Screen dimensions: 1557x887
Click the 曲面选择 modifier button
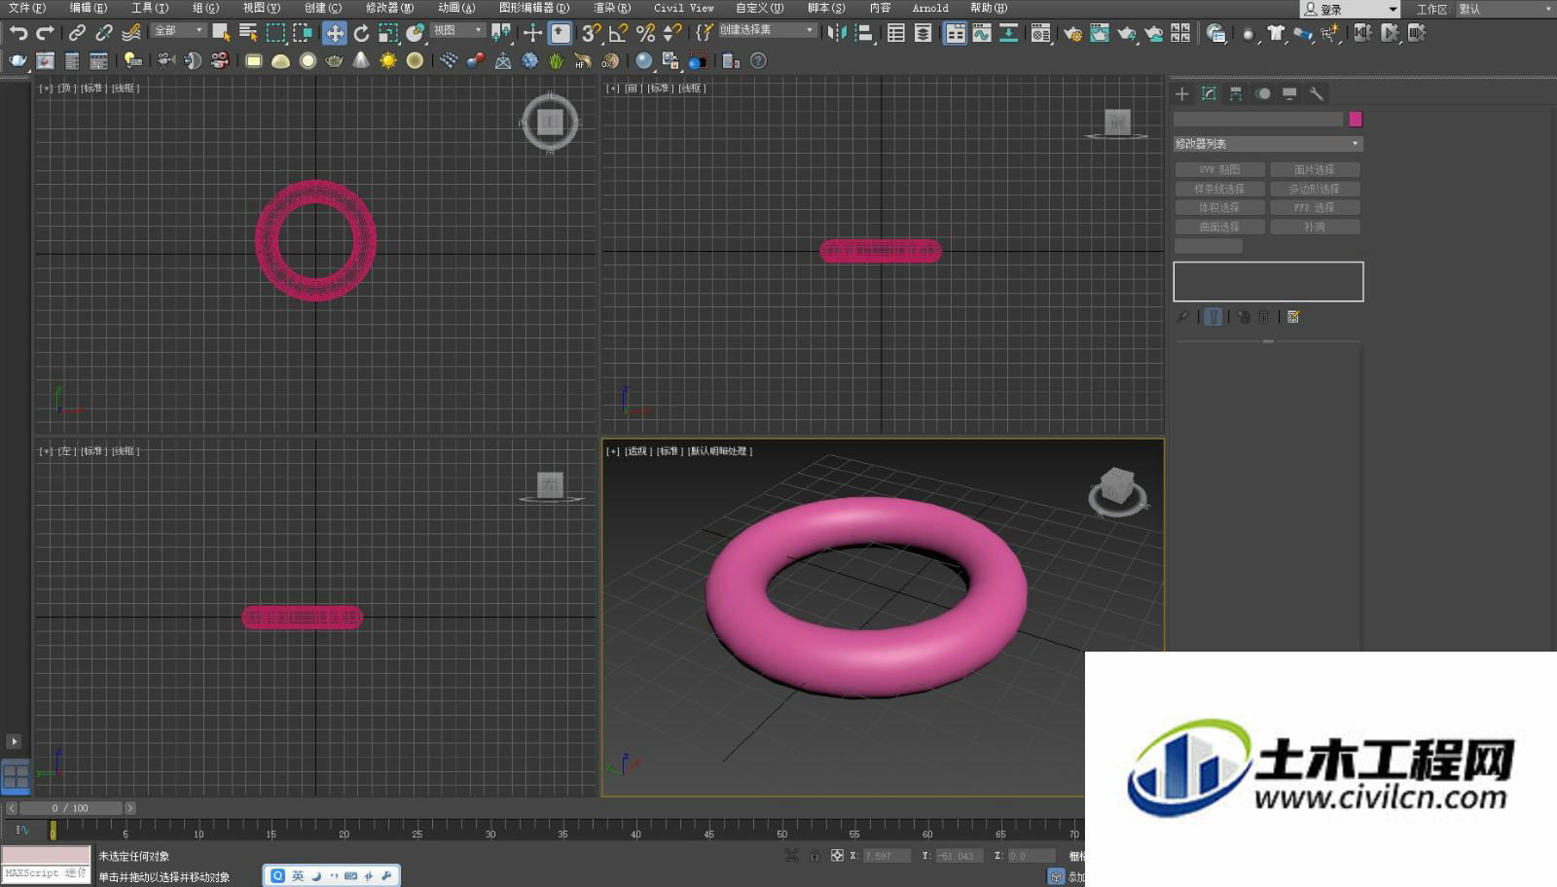click(1219, 227)
